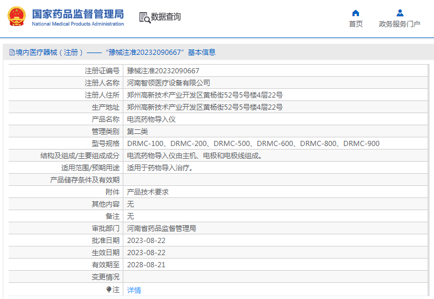Click the 注册证编号 row label
The image size is (434, 299).
click(x=102, y=71)
